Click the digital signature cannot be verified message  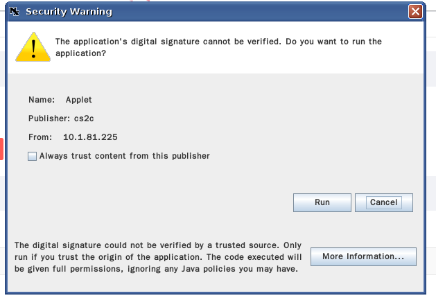[218, 47]
